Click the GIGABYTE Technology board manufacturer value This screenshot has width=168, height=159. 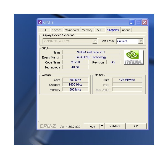tap(91, 57)
